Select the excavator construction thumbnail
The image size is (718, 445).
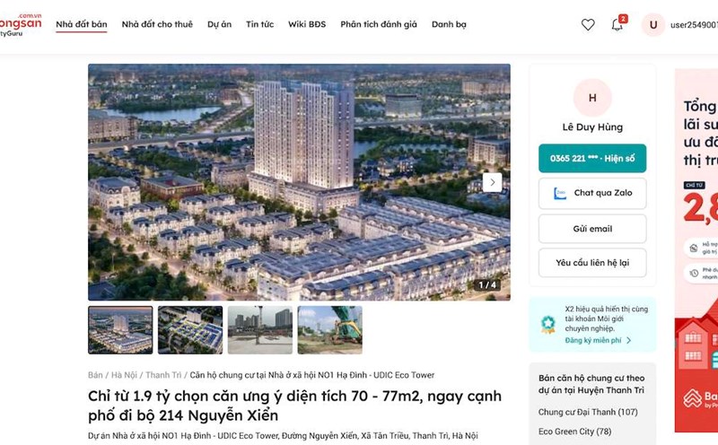point(329,330)
